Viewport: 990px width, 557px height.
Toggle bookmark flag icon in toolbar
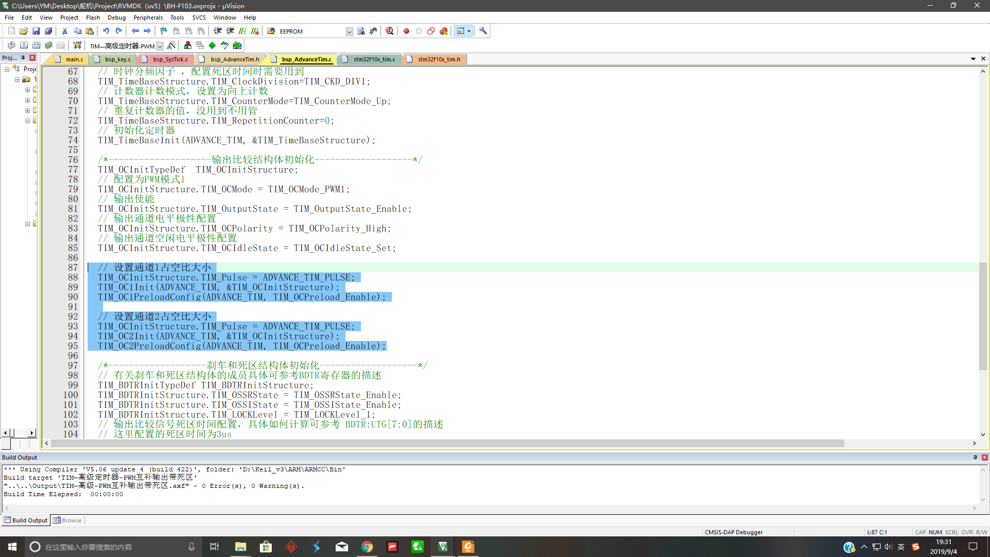coord(163,31)
